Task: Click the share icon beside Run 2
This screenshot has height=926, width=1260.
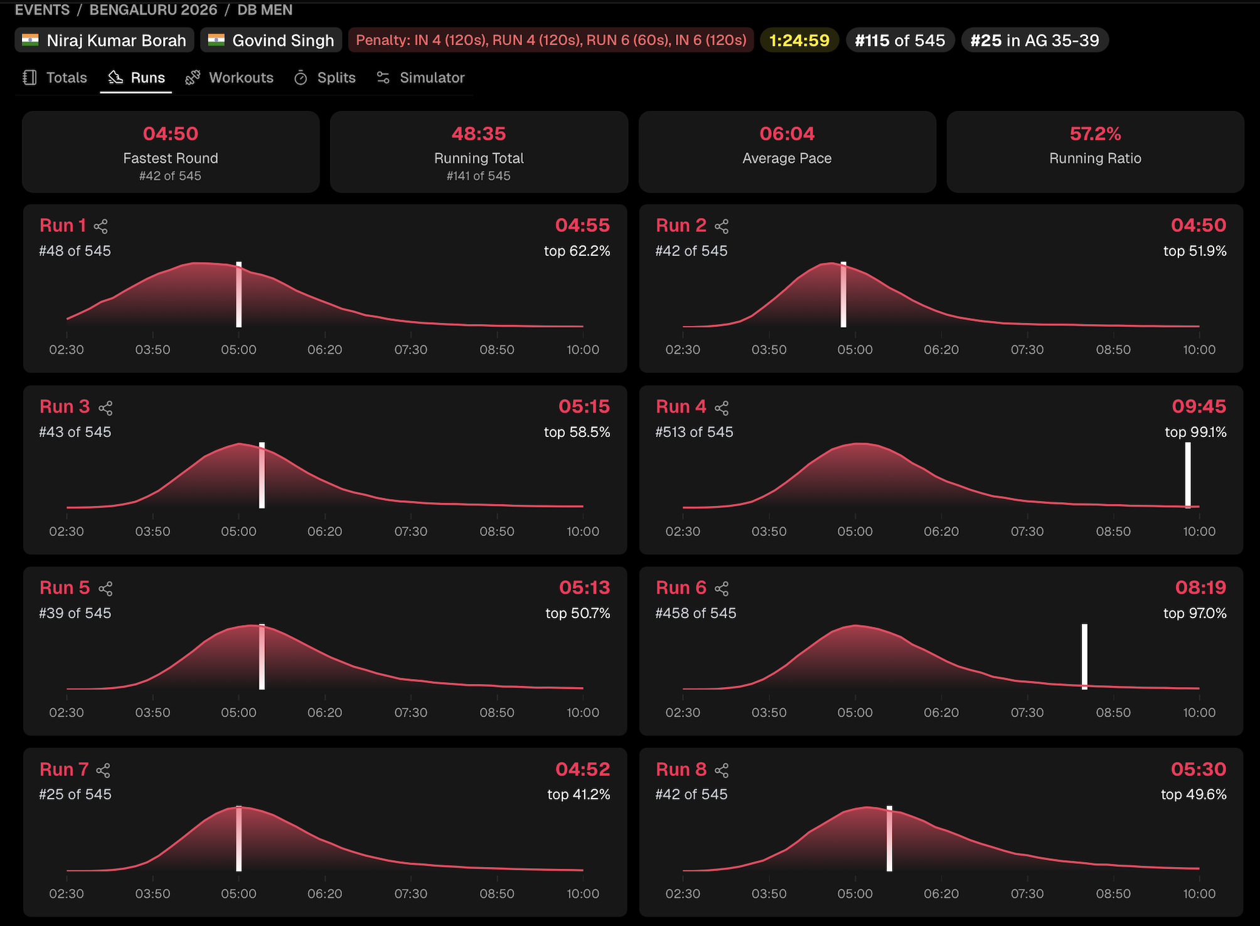Action: [720, 225]
